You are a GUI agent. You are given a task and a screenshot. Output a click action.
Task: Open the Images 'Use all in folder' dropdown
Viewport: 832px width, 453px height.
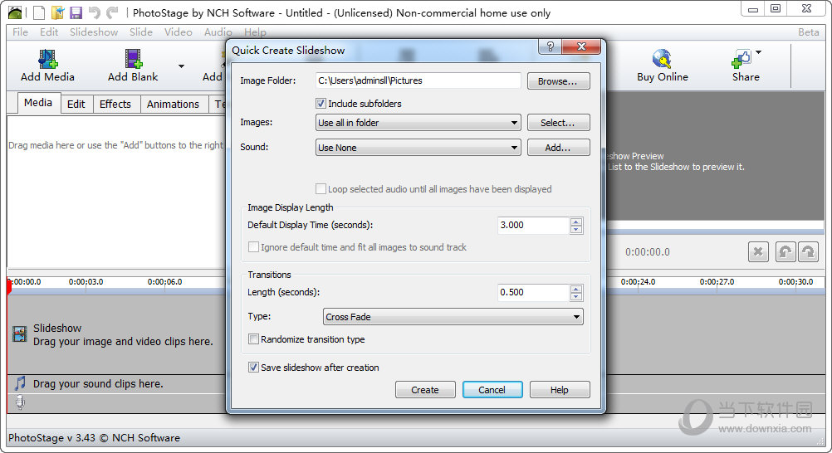pyautogui.click(x=418, y=123)
